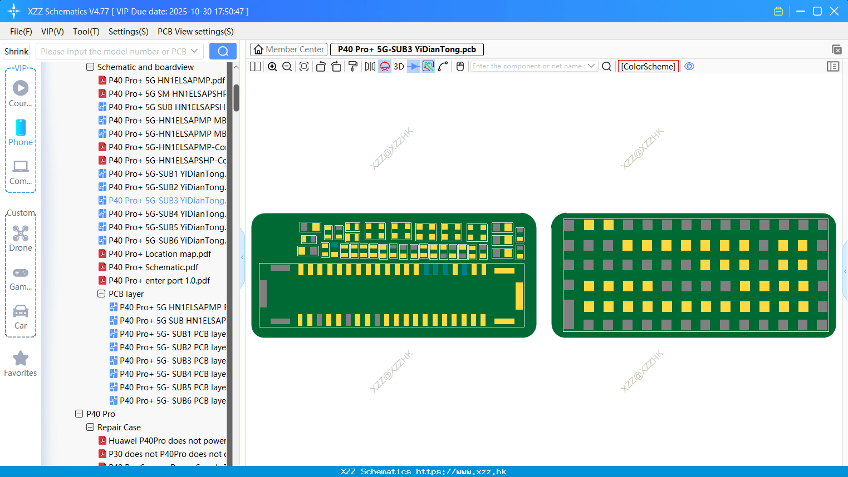Collapse left panel with the splitter arrow

[242, 257]
